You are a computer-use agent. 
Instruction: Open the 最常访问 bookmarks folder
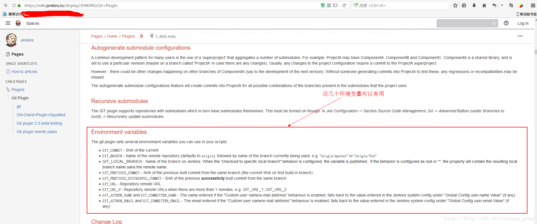tap(12, 14)
